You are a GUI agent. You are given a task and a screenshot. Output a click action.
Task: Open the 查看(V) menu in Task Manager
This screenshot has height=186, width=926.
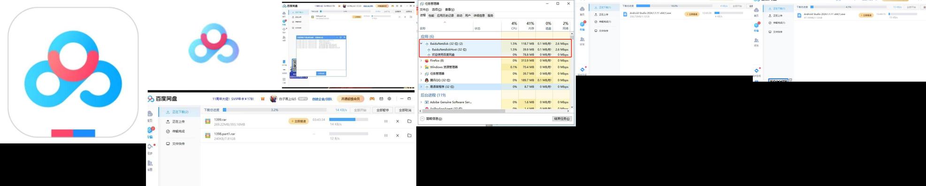pyautogui.click(x=450, y=9)
